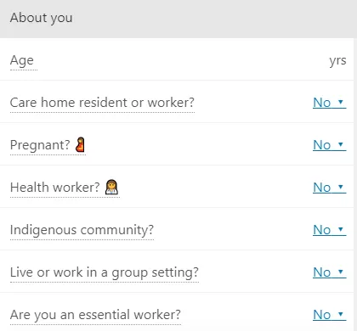357x331 pixels.
Task: Open the Indigenous community No dropdown
Action: pyautogui.click(x=330, y=230)
